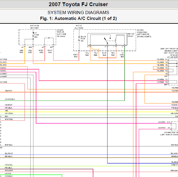The width and height of the screenshot is (178, 177).
Task: Click the left BLU/WHT wire label
Action: click(x=9, y=154)
